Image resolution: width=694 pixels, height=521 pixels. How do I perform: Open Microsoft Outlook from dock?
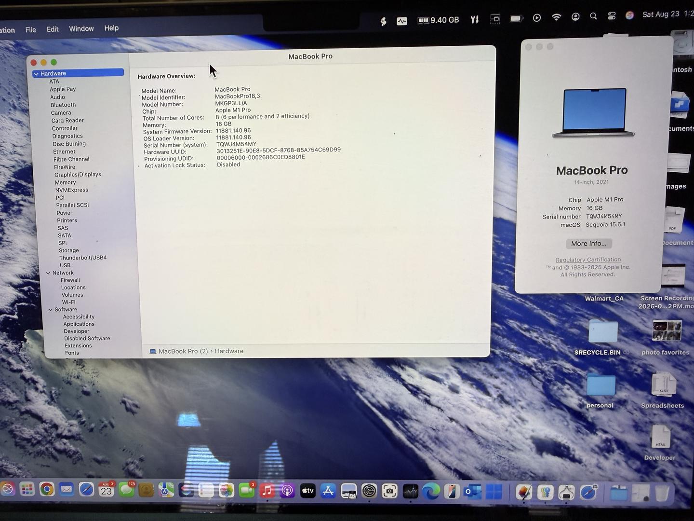pyautogui.click(x=472, y=492)
